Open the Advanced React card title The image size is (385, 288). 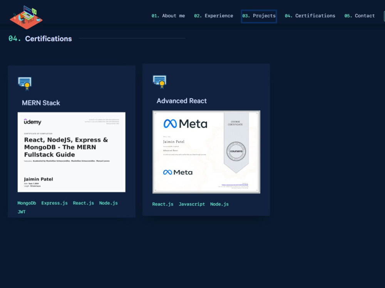pyautogui.click(x=182, y=101)
